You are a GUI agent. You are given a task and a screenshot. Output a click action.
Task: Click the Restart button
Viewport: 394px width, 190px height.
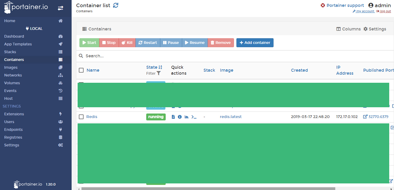(148, 43)
